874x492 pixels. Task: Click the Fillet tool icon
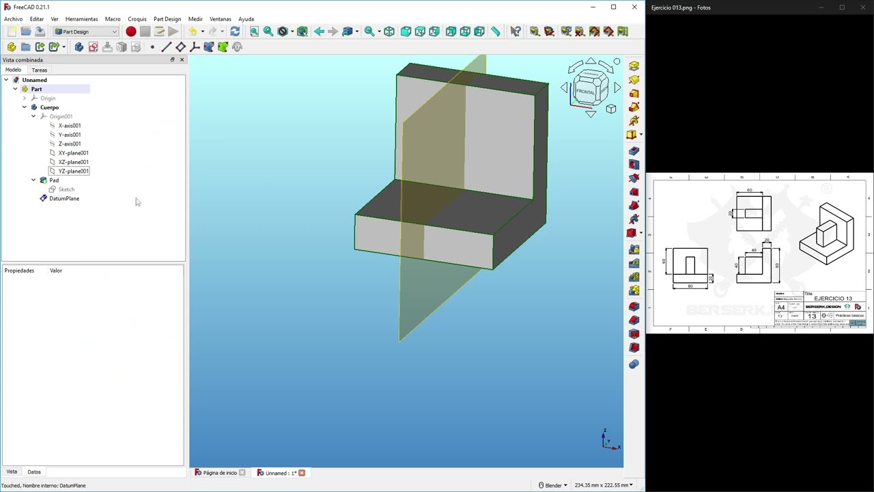[x=634, y=306]
